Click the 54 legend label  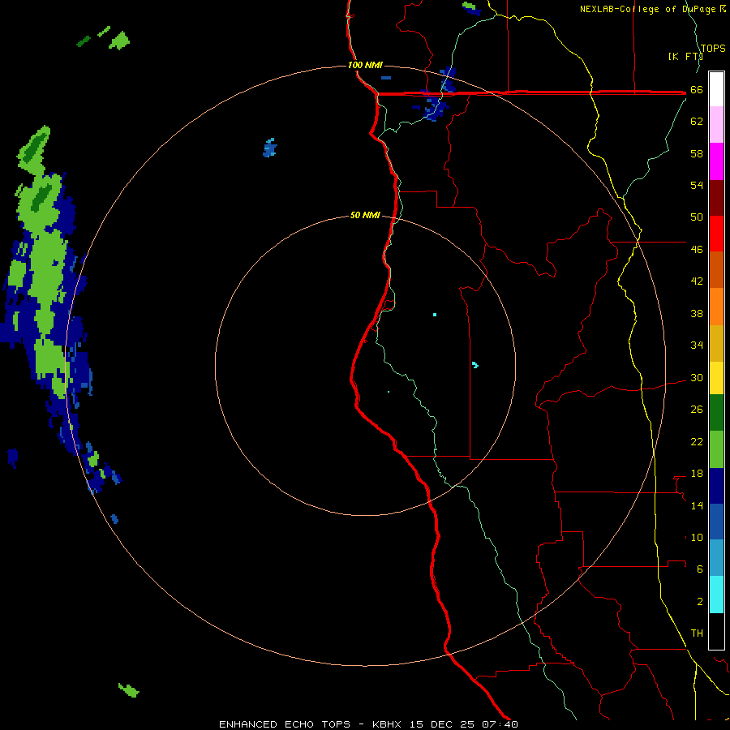click(x=697, y=185)
